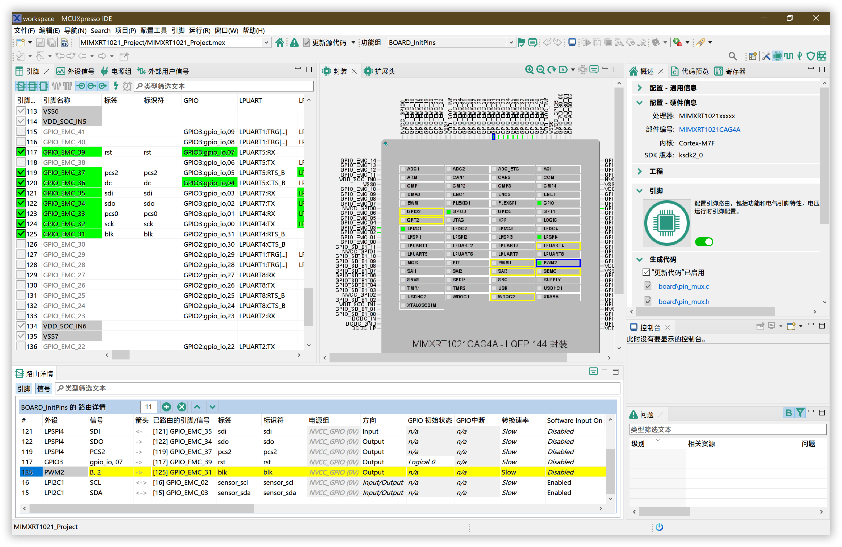Collapse the 生成代码 section
Viewport: 842px width, 547px height.
click(x=640, y=259)
